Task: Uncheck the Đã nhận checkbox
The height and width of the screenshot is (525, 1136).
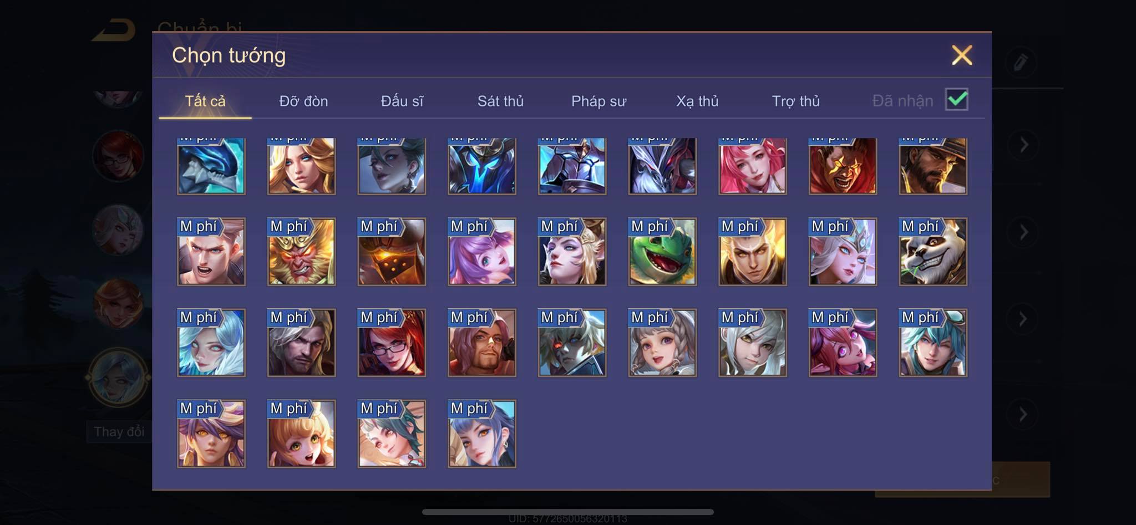Action: point(957,100)
